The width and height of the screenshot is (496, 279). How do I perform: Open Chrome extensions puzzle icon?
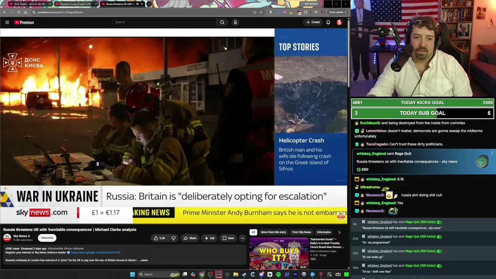coord(306,12)
